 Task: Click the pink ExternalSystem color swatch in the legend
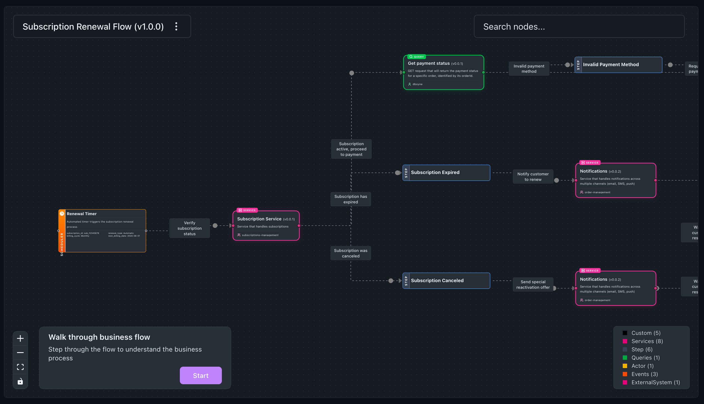pos(625,382)
